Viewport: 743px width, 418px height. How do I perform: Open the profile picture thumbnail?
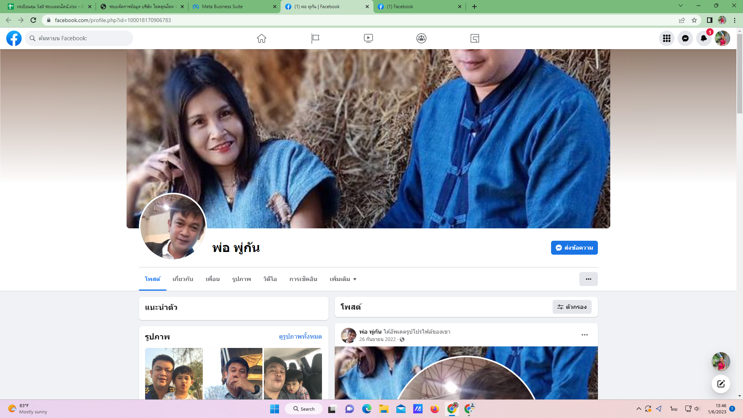[173, 227]
